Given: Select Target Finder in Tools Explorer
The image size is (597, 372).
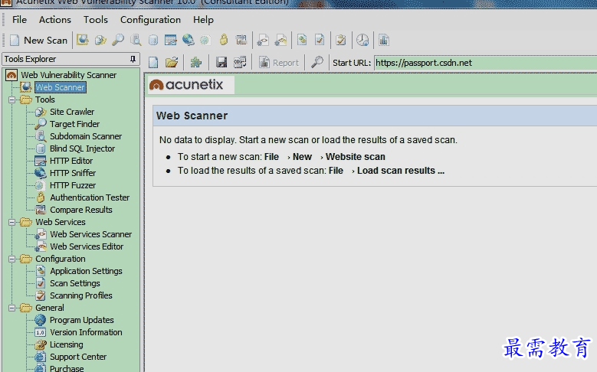Looking at the screenshot, I should 74,124.
